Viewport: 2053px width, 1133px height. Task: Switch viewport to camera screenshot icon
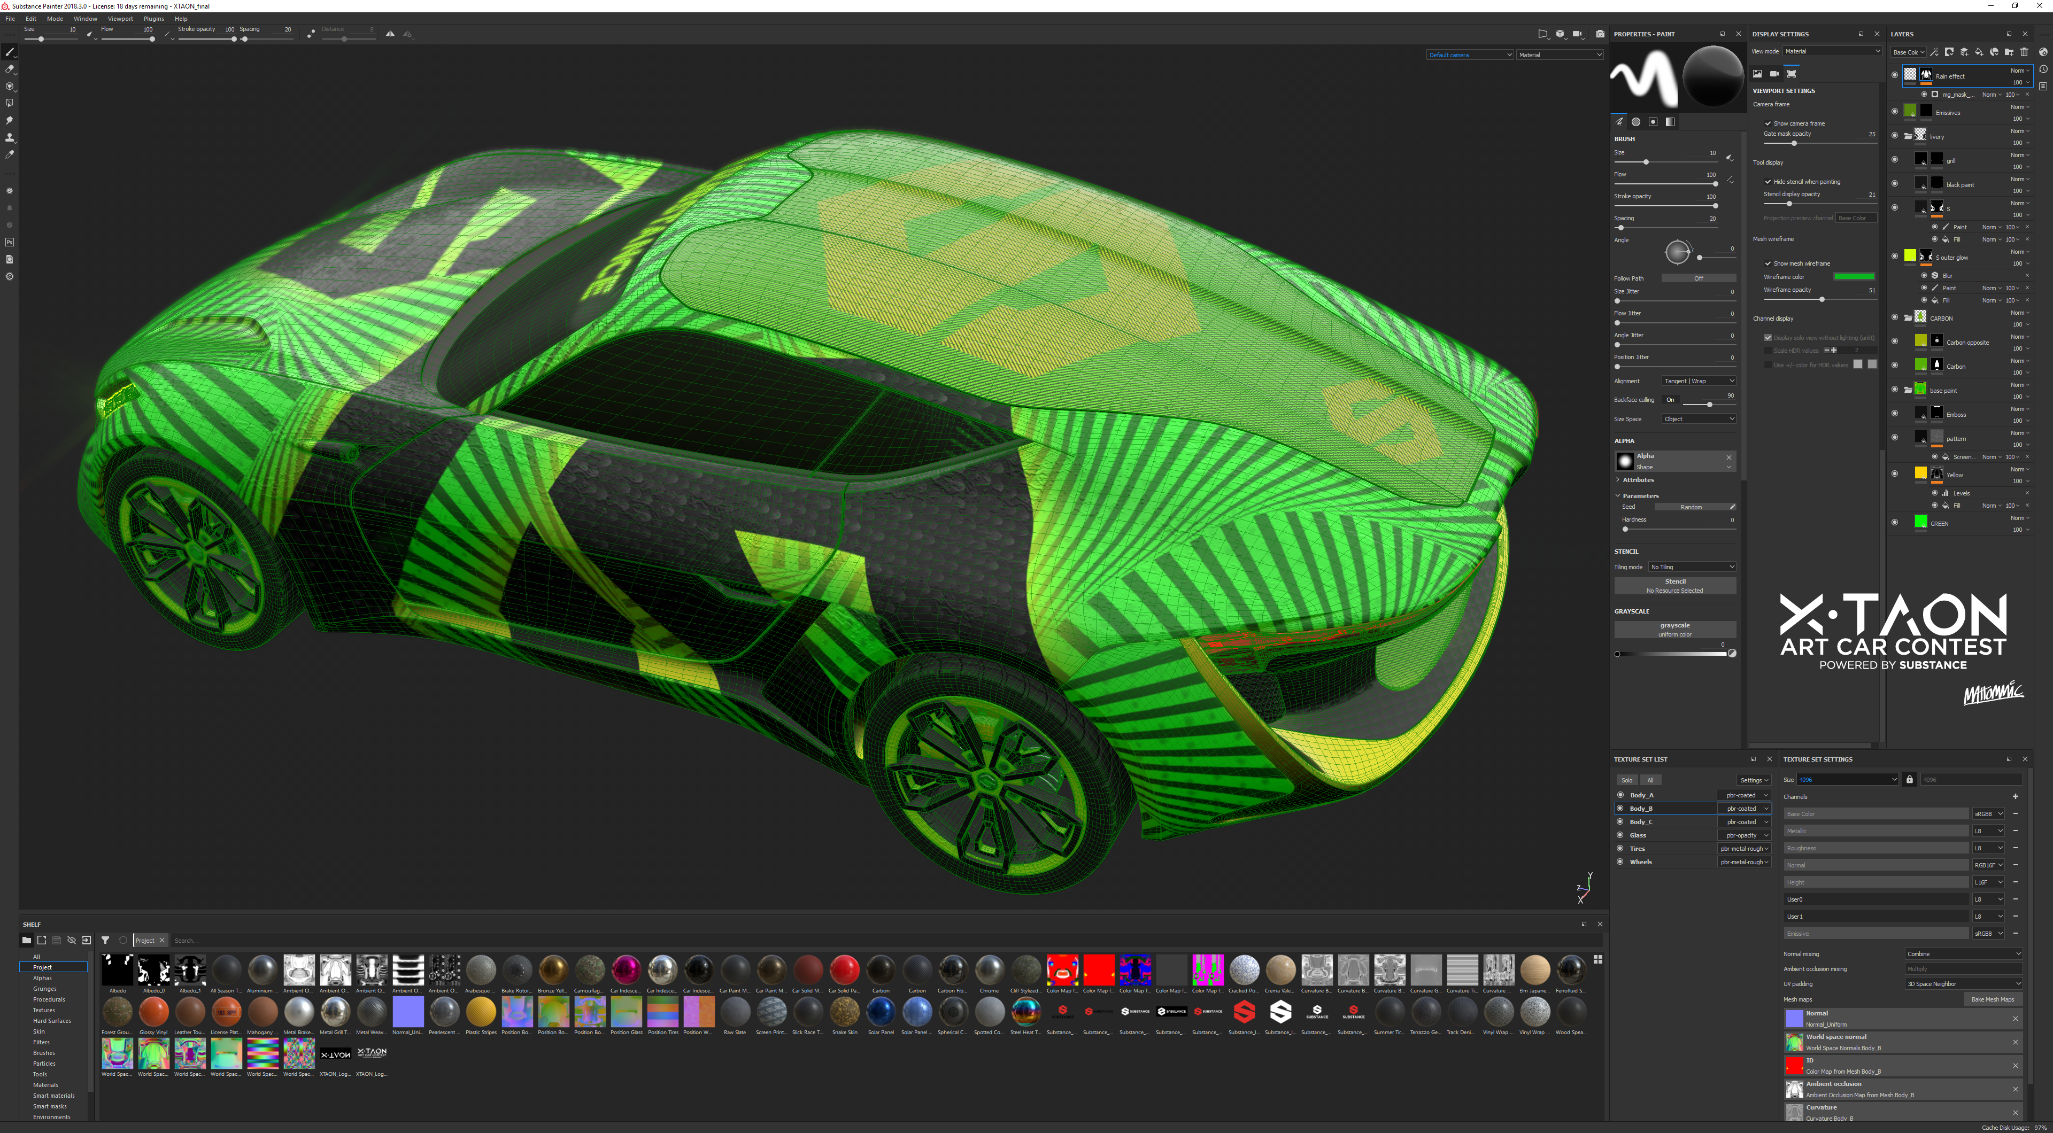click(1600, 34)
